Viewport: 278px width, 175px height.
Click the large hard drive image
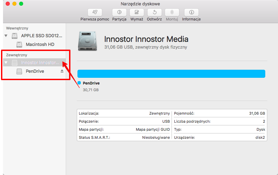click(x=88, y=41)
